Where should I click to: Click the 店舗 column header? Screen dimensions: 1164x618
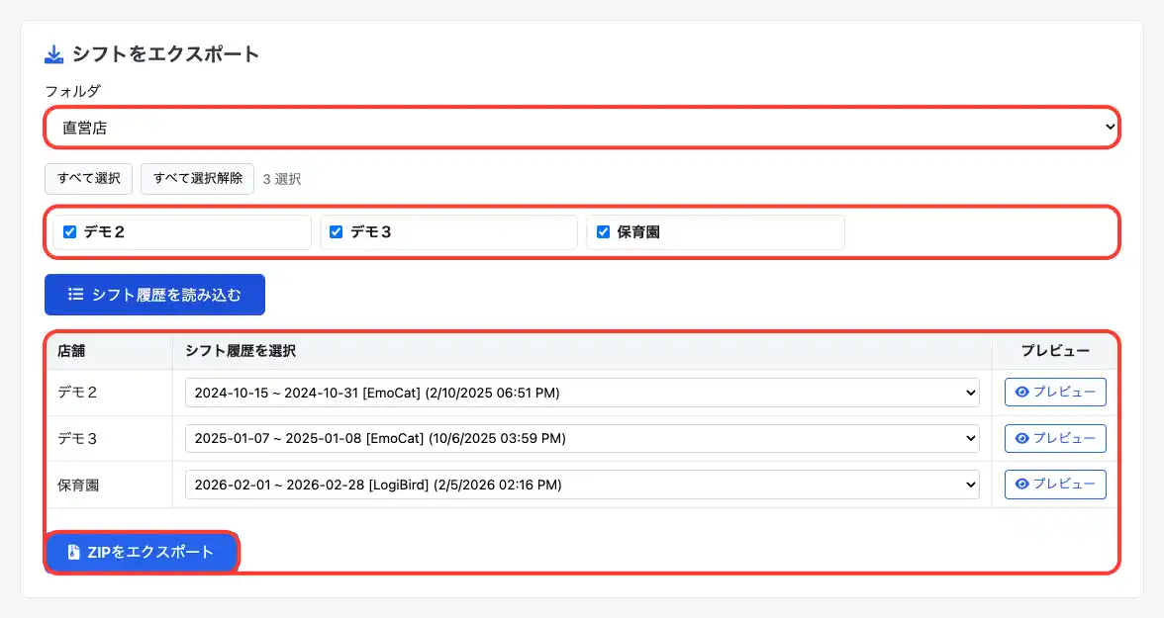[x=71, y=351]
